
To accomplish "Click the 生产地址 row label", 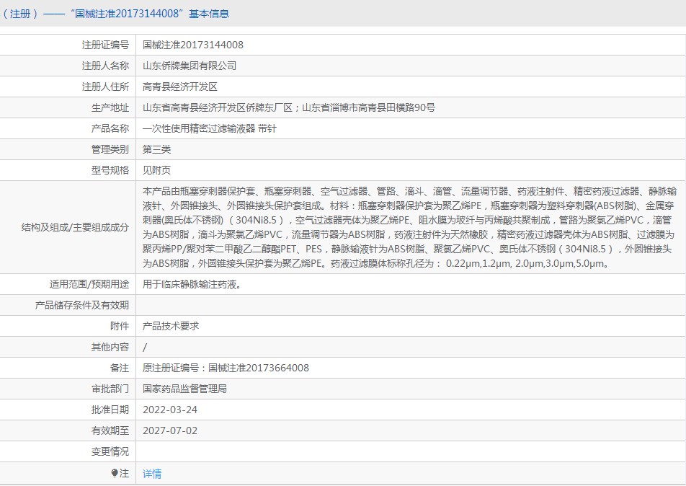I will [110, 107].
